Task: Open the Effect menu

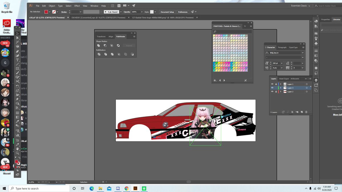Action: (77, 6)
